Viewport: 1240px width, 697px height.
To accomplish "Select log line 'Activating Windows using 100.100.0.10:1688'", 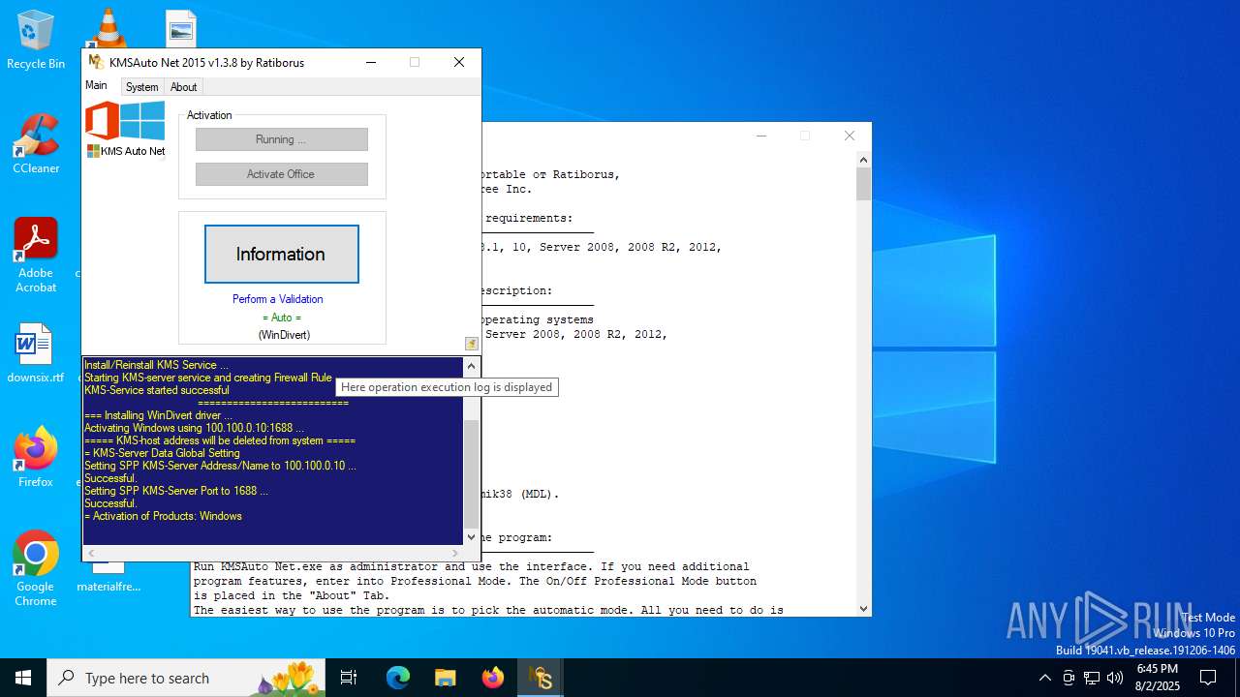I will tap(194, 428).
